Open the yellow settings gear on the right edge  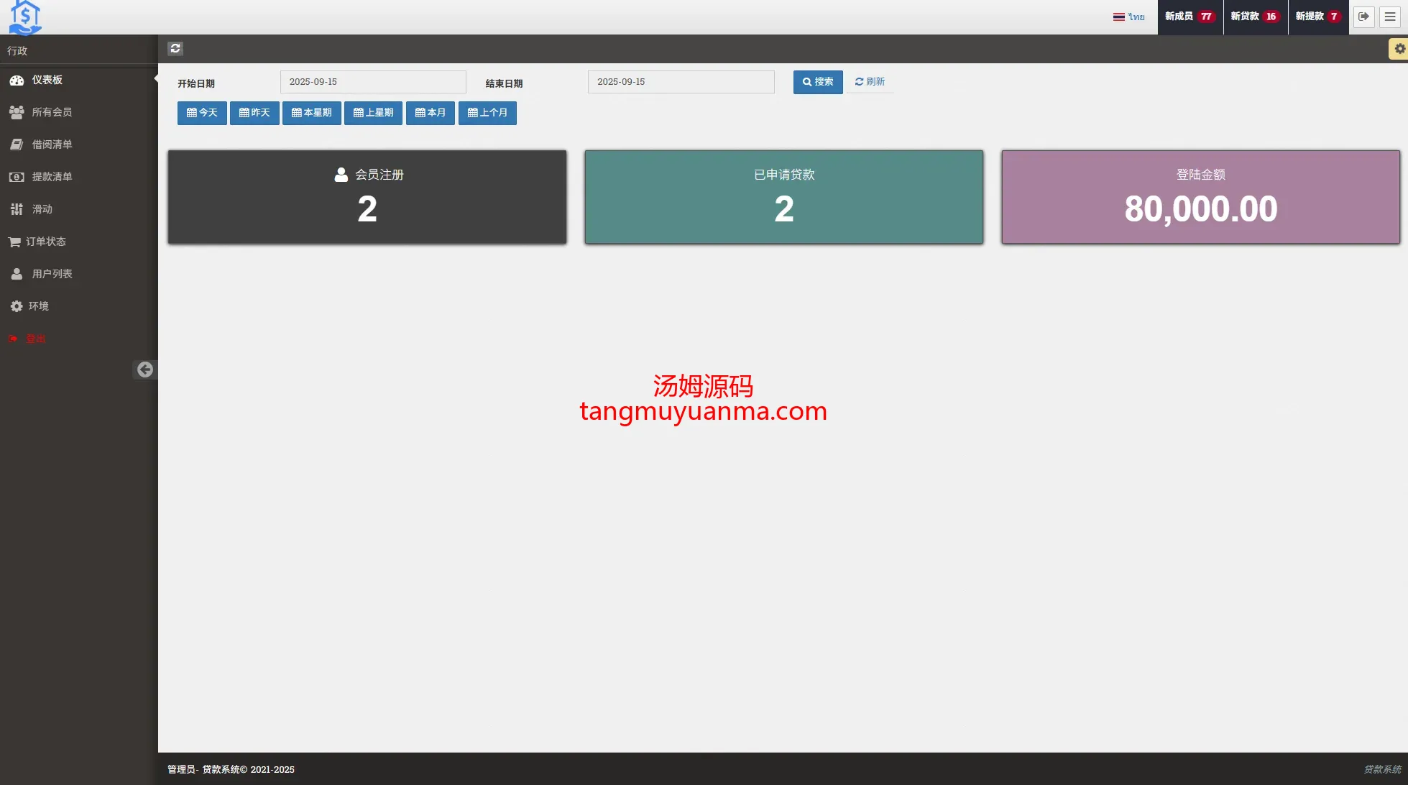[1399, 49]
